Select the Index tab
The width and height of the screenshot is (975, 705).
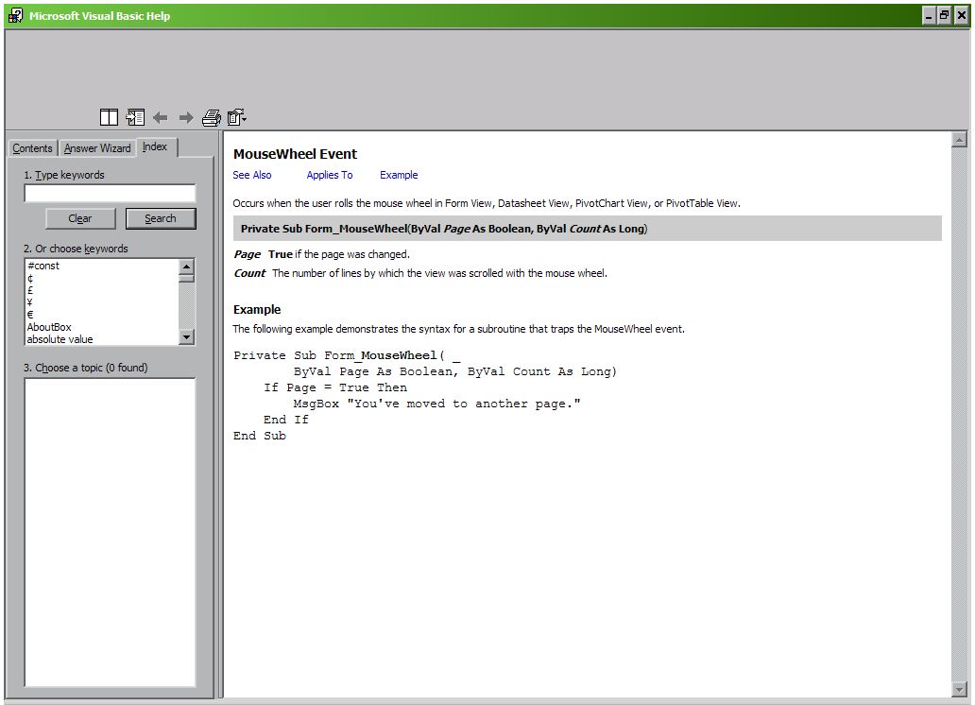(155, 146)
